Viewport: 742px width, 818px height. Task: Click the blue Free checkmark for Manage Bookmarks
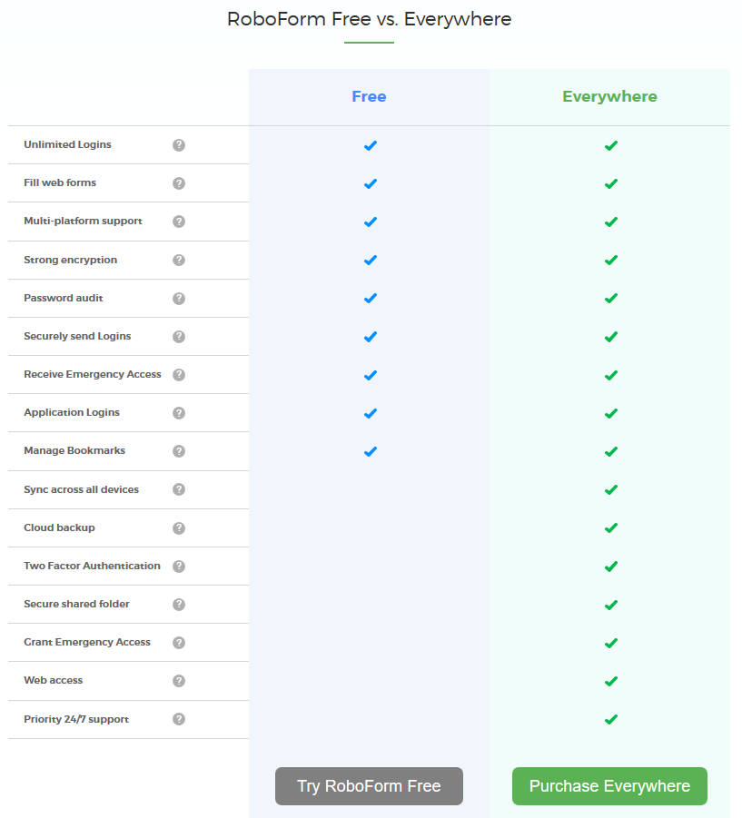(370, 451)
